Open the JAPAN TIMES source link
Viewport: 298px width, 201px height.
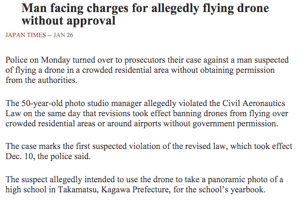[26, 35]
